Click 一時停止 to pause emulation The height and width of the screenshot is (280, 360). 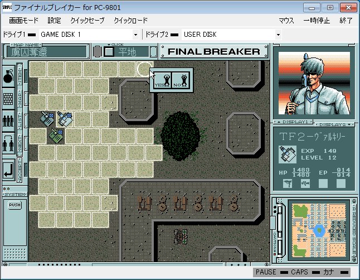click(x=317, y=21)
